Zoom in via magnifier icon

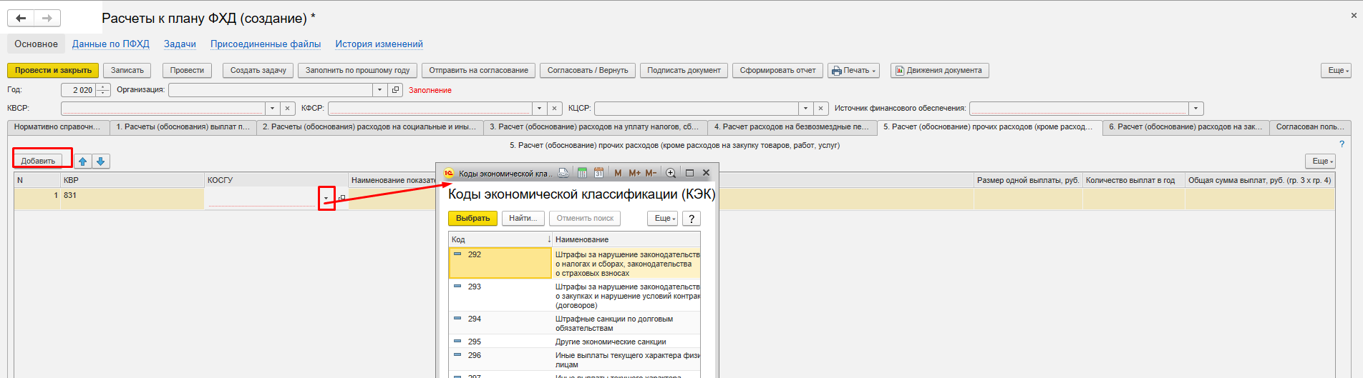[671, 173]
